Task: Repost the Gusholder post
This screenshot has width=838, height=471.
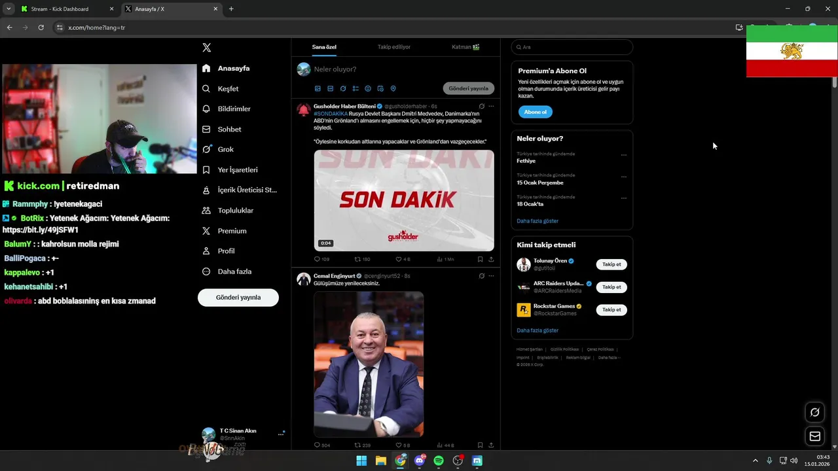Action: 362,260
